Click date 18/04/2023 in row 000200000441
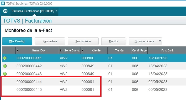Screen dimensions: 186x100 coord(158,58)
